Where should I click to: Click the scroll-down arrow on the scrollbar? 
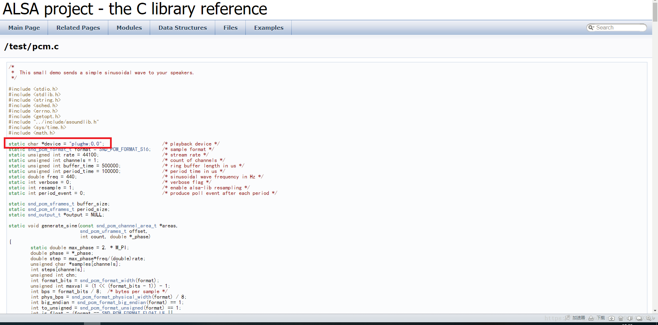[x=655, y=310]
